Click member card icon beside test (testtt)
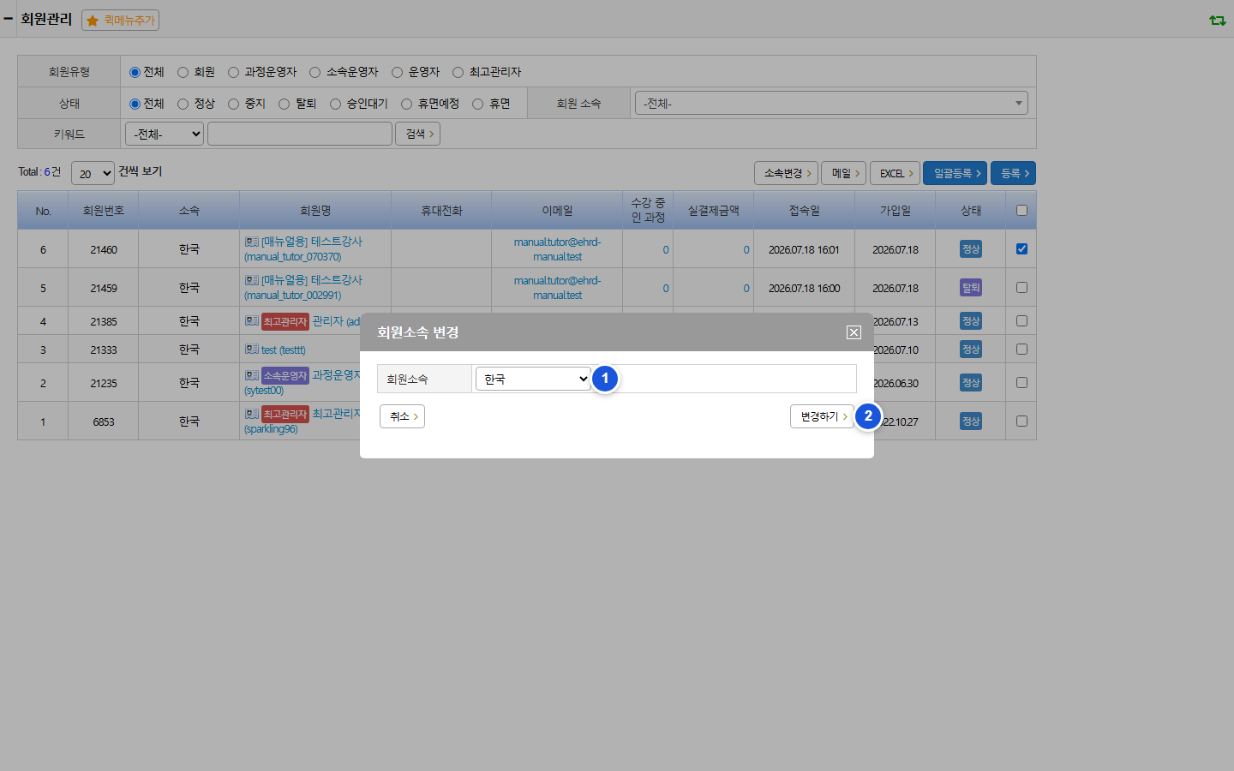Screen dimensions: 1234x771 pos(251,350)
